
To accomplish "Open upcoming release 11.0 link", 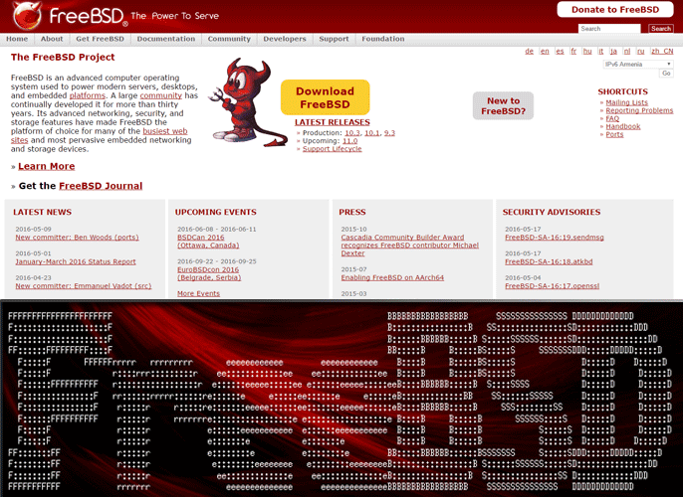I will click(349, 141).
